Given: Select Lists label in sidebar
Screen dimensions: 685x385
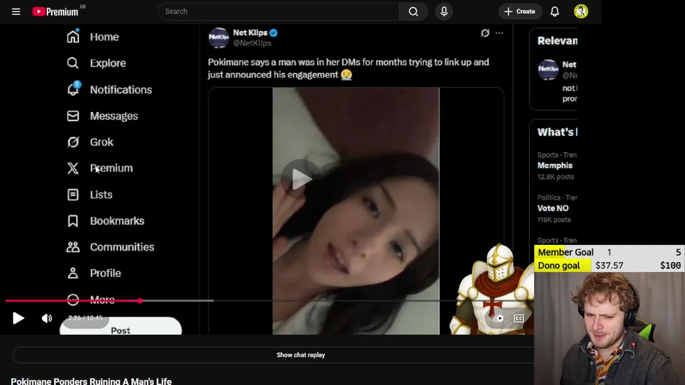Looking at the screenshot, I should tap(101, 195).
